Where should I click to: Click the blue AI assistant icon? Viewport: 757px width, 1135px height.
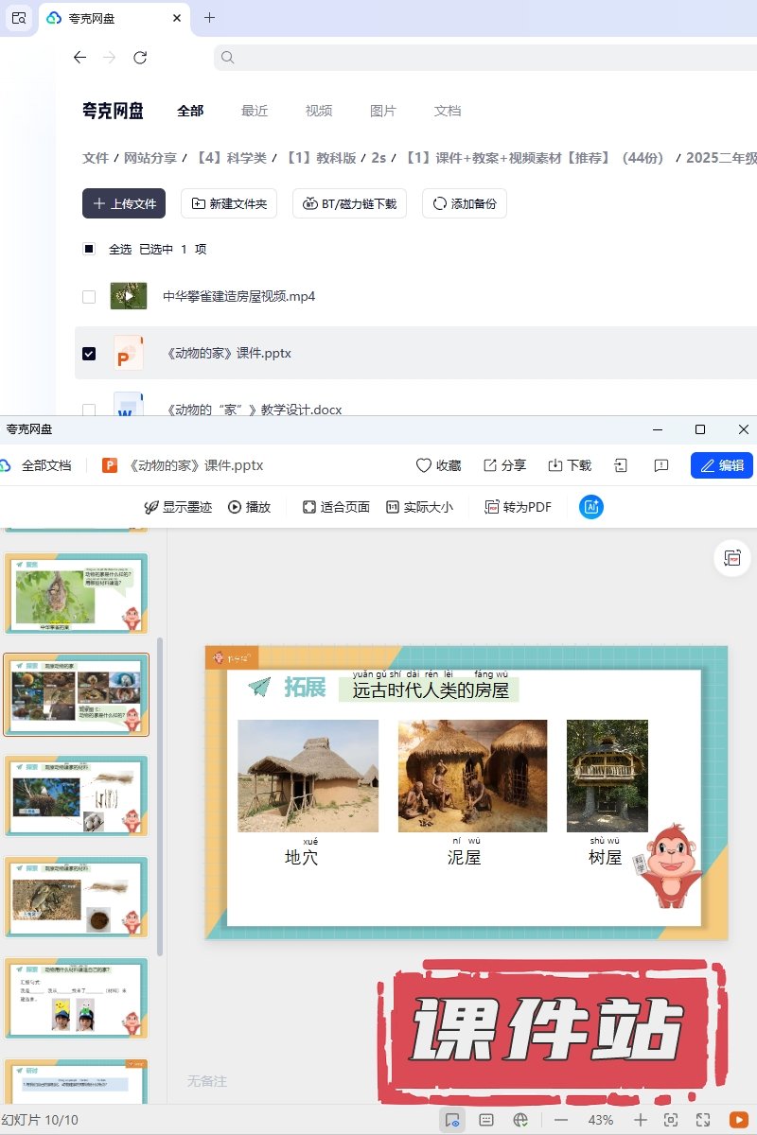591,507
